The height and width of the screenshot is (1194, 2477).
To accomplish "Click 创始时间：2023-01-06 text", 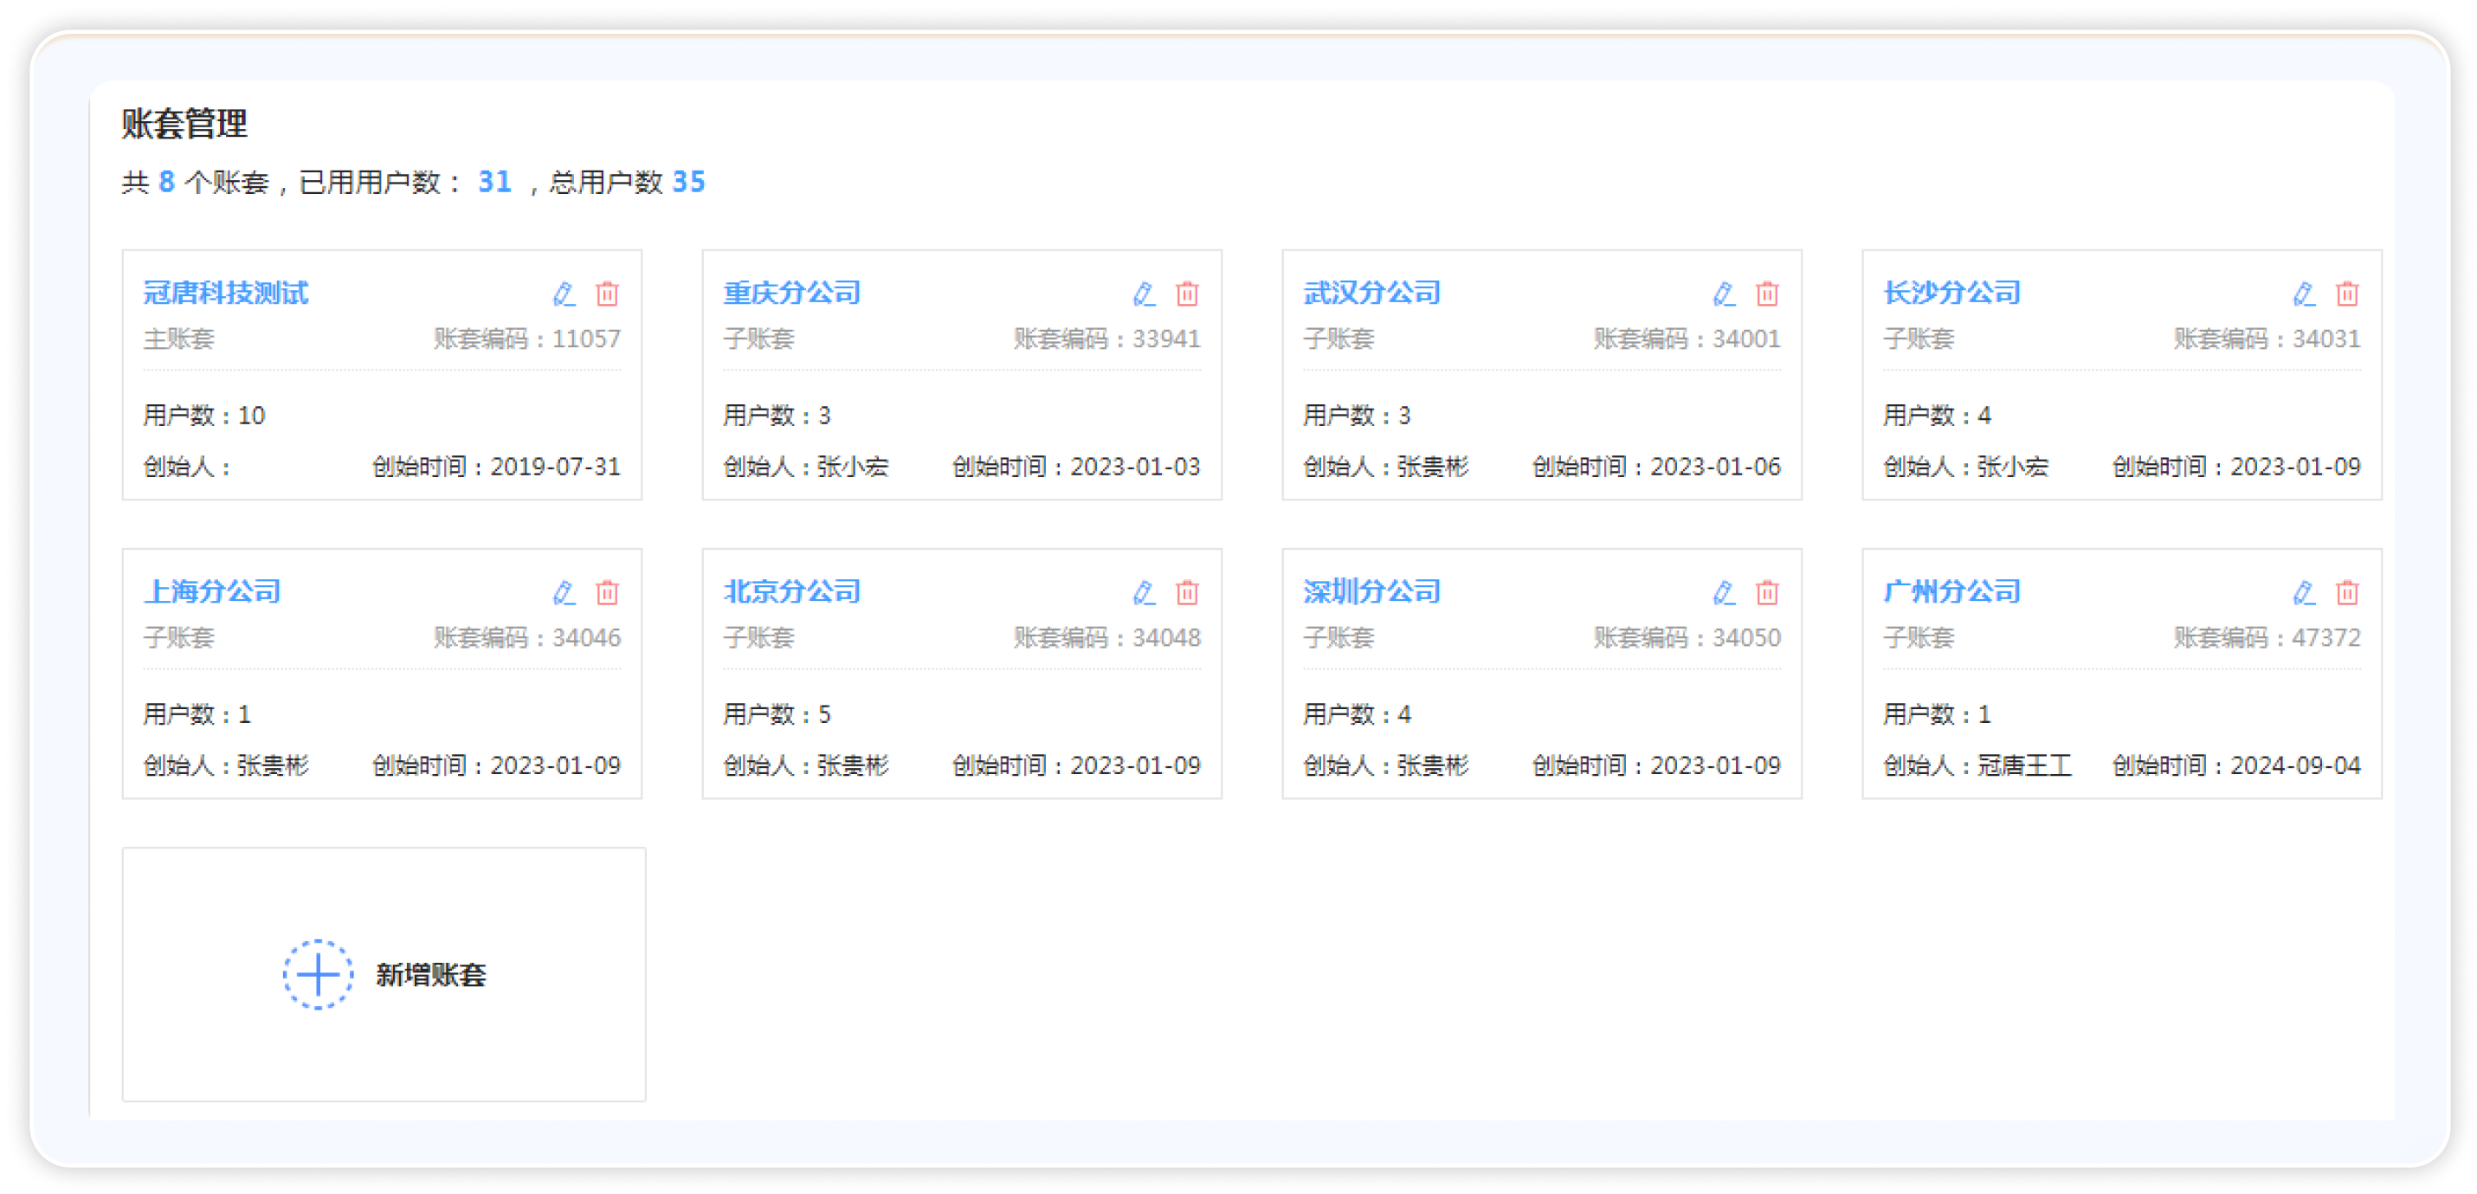I will pyautogui.click(x=1656, y=466).
